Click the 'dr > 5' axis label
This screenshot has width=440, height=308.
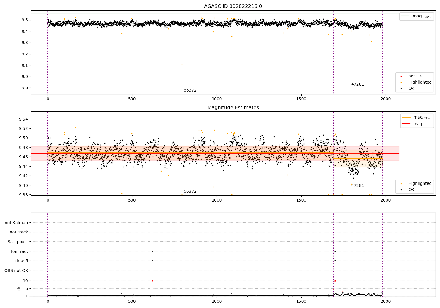click(x=22, y=261)
